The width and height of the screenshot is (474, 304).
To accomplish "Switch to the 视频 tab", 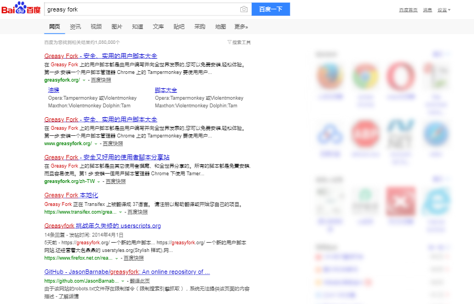I will point(96,27).
